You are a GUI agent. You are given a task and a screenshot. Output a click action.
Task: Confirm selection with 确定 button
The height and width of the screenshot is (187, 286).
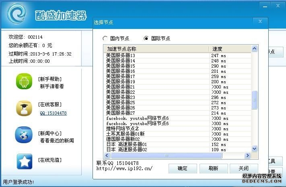(x=183, y=169)
